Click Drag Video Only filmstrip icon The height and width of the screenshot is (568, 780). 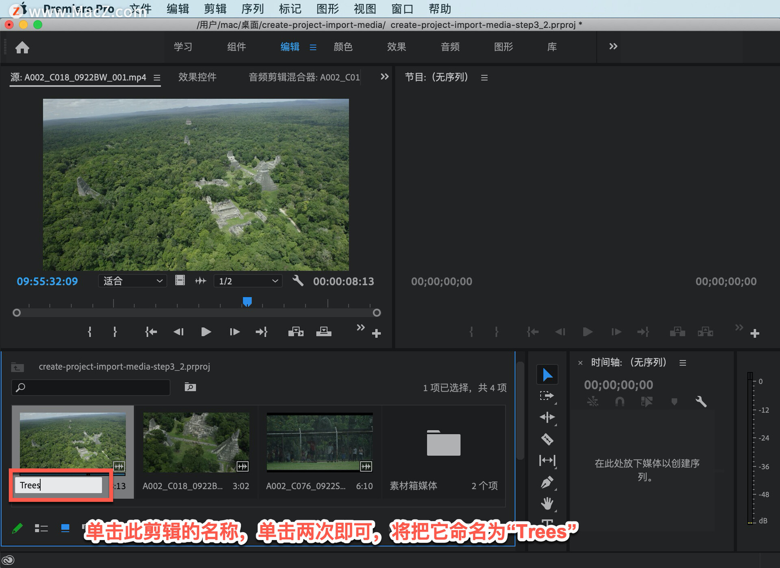tap(180, 281)
